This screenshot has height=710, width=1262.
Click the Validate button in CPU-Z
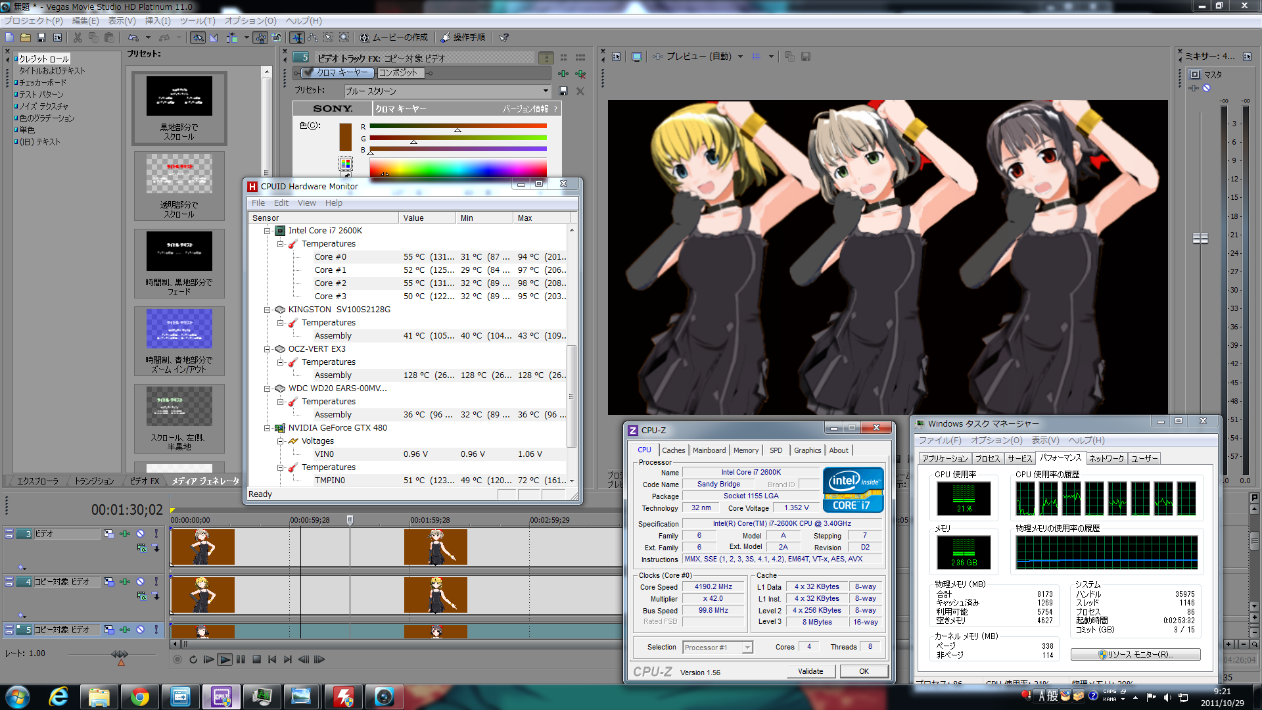(810, 671)
